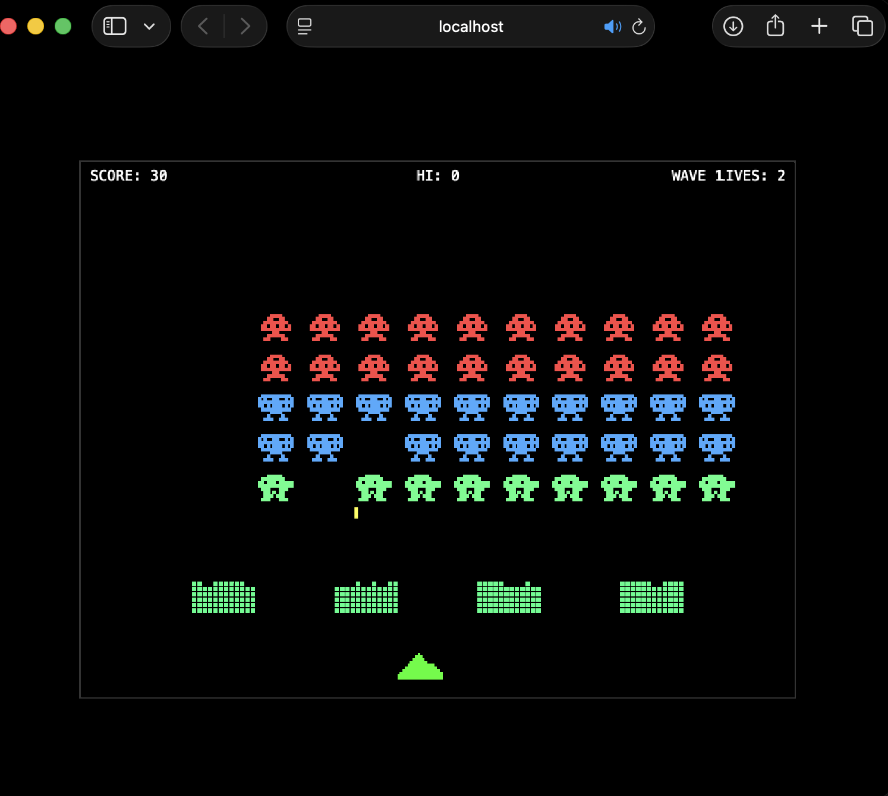Open a new tab with plus icon

(x=819, y=26)
